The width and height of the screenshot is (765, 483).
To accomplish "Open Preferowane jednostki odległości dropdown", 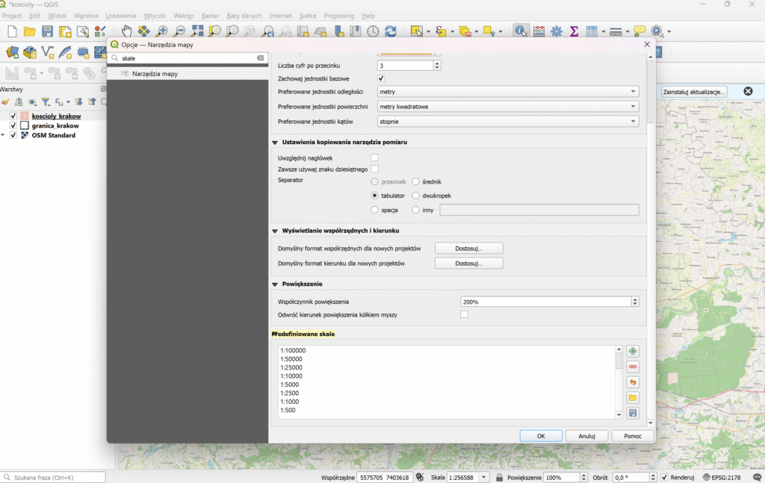I will [x=508, y=92].
